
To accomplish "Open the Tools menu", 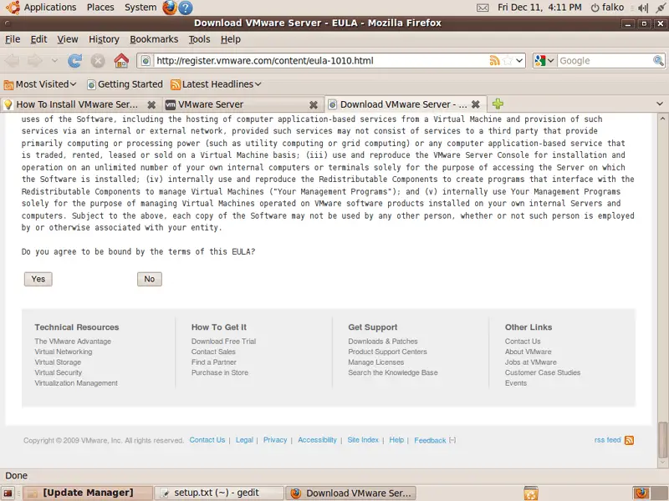I will click(x=199, y=39).
